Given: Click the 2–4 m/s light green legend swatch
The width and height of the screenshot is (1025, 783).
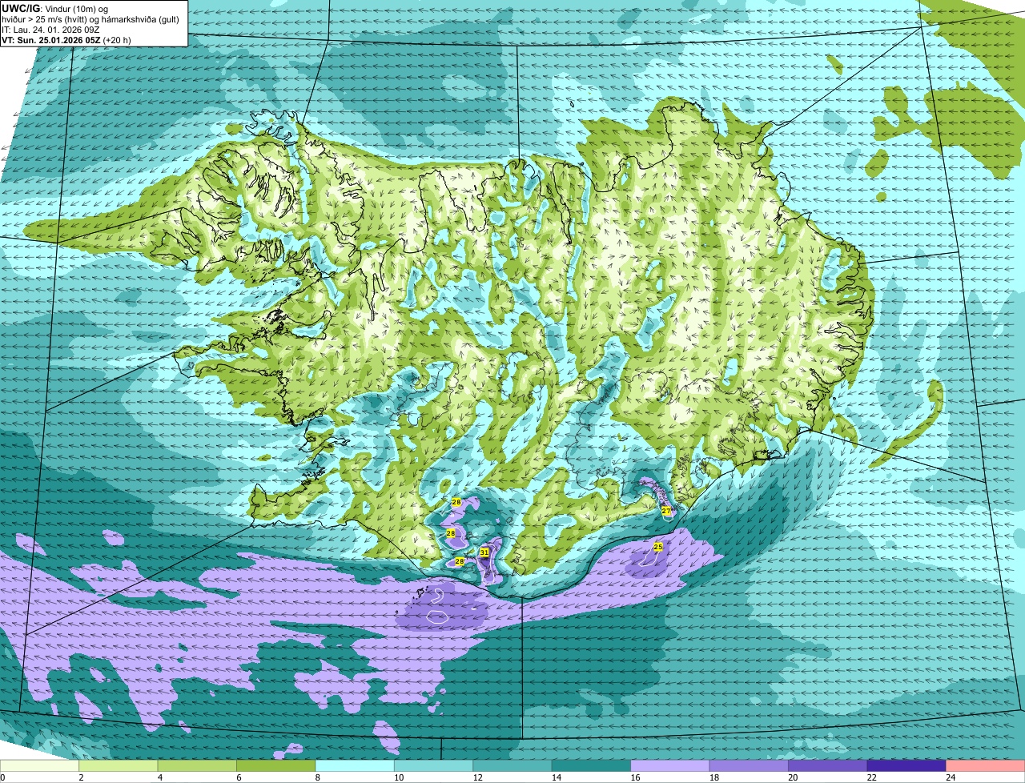Looking at the screenshot, I should pyautogui.click(x=119, y=766).
